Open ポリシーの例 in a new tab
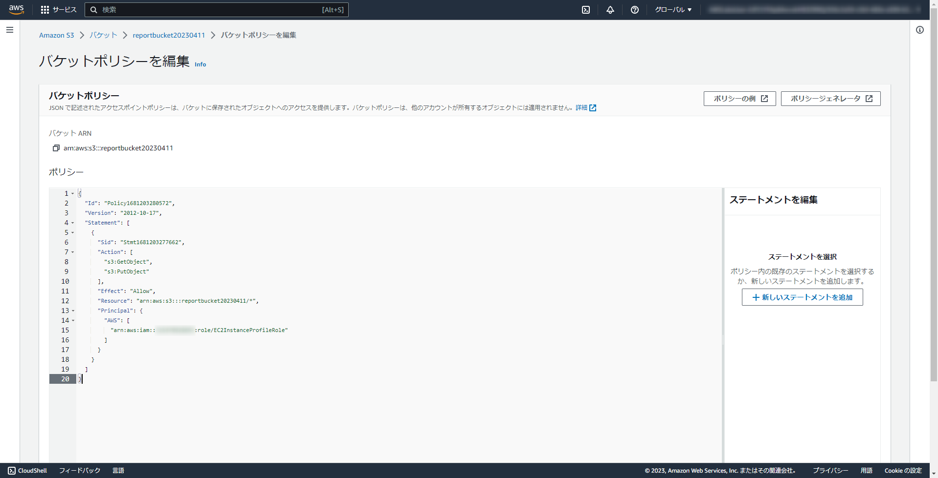This screenshot has height=478, width=938. pos(739,98)
